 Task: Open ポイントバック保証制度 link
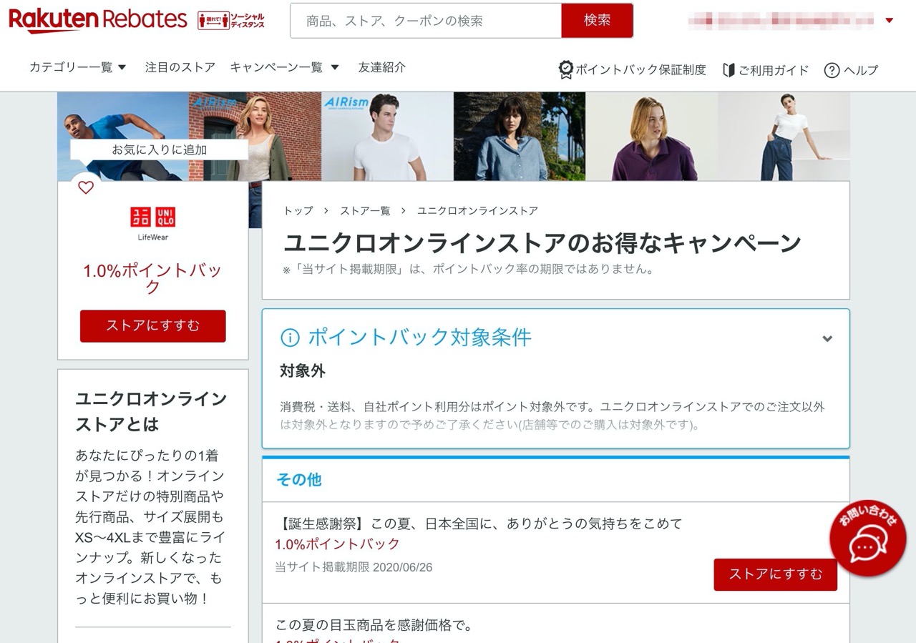(x=640, y=70)
